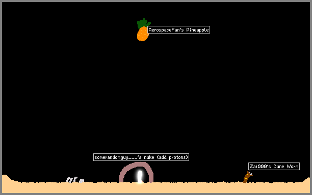312x195 pixels.
Task: Click the orange pineapple body
Action: 143,34
